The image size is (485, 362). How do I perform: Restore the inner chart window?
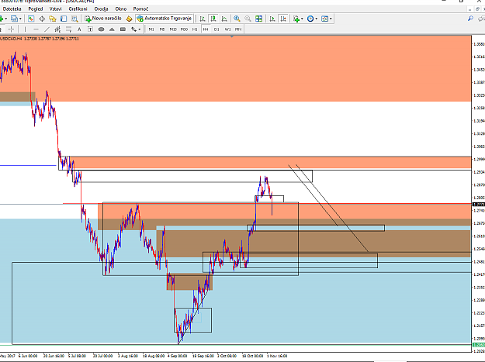[x=476, y=9]
